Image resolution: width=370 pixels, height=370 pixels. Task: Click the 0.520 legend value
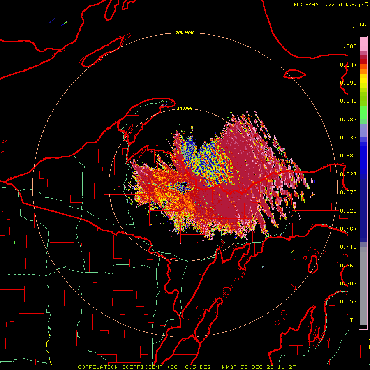[x=348, y=211]
